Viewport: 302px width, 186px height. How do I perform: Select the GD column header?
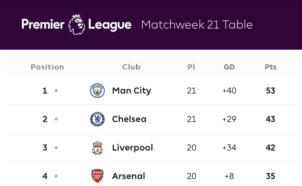pos(229,67)
